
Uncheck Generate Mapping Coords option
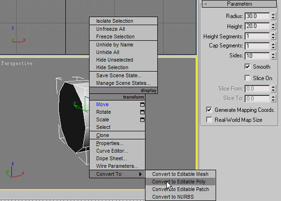pyautogui.click(x=209, y=110)
